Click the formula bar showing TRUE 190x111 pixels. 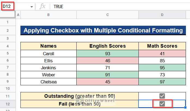pyautogui.click(x=120, y=6)
